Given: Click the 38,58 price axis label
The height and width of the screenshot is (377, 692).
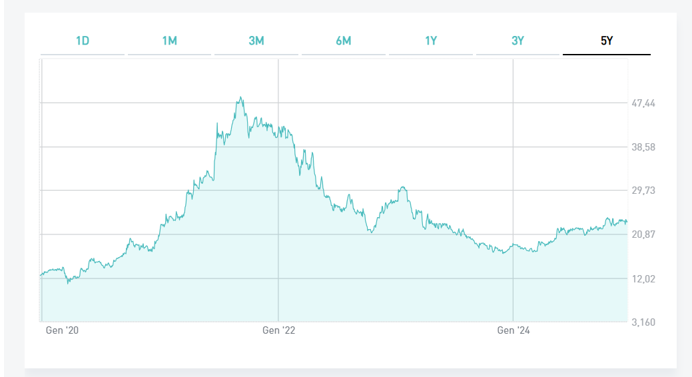Looking at the screenshot, I should click(x=643, y=147).
